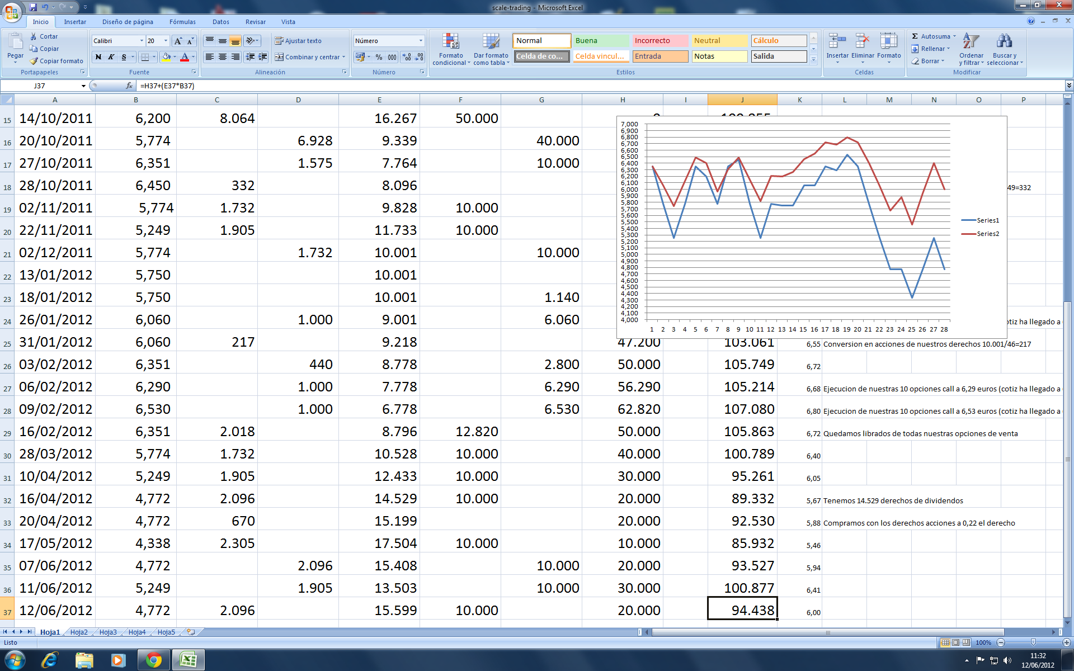Image resolution: width=1074 pixels, height=671 pixels.
Task: Toggle Ajustar texto wrap option
Action: tap(298, 41)
